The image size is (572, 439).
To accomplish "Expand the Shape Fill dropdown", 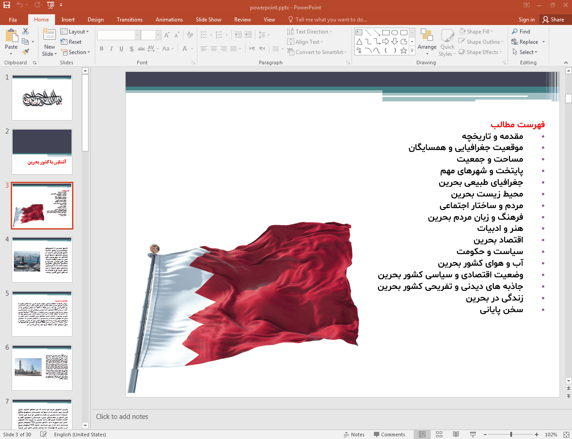I will coord(476,32).
